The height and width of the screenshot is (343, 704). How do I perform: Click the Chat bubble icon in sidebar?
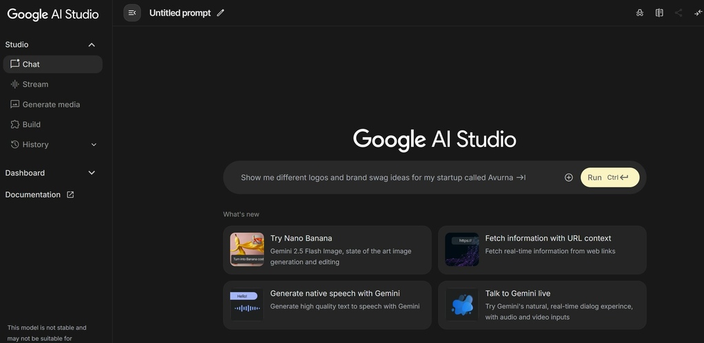[15, 64]
